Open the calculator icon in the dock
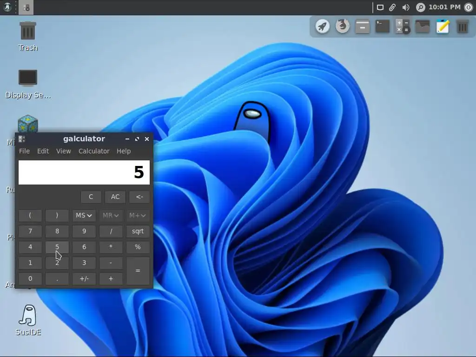The image size is (476, 357). [403, 26]
